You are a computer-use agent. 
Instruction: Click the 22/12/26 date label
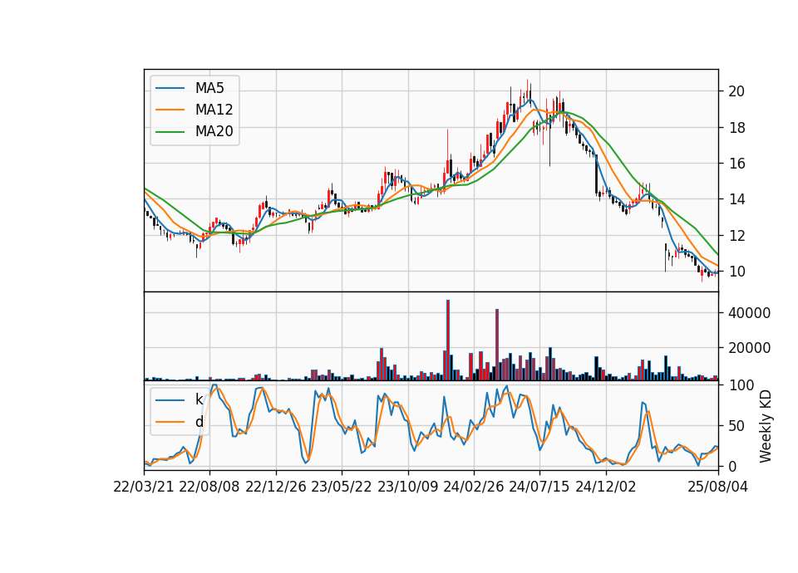point(276,487)
